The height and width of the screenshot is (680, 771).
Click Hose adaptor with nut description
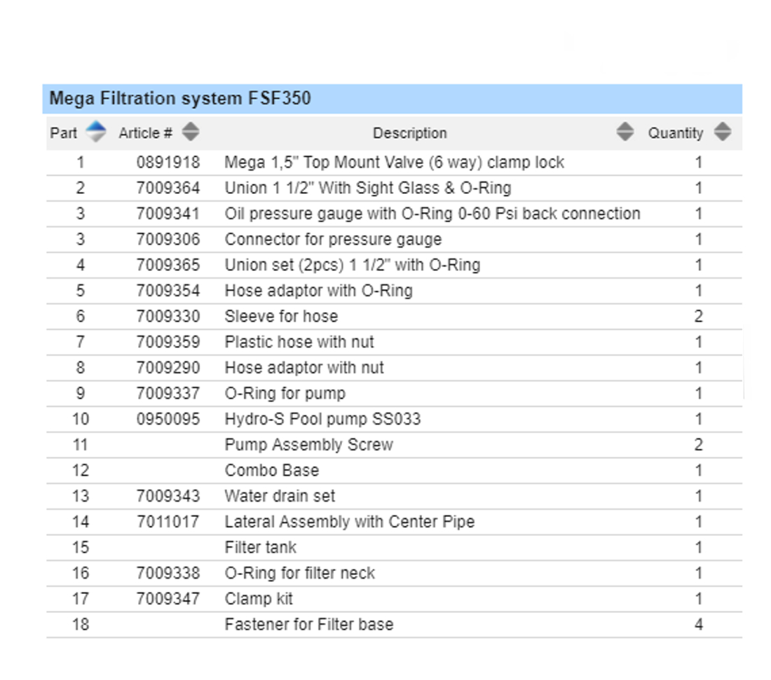[304, 368]
